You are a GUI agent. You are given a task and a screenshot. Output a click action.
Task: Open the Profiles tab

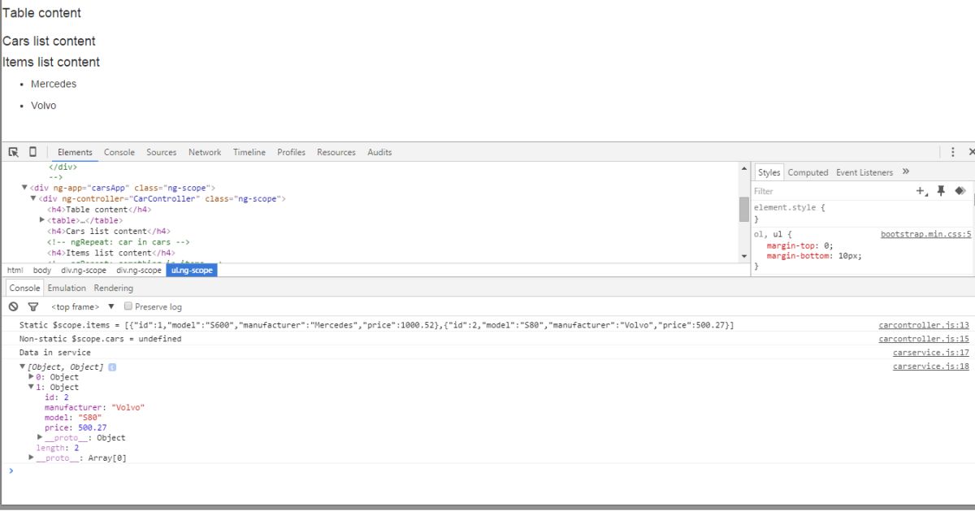pos(291,152)
